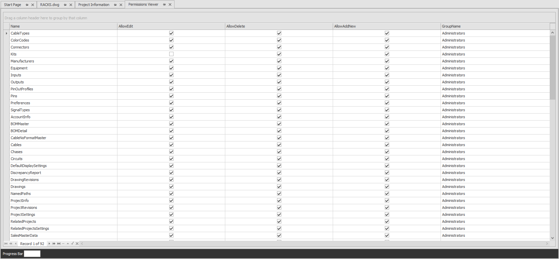Close the Permissions Viewer tab
Image resolution: width=559 pixels, height=259 pixels.
[170, 4]
